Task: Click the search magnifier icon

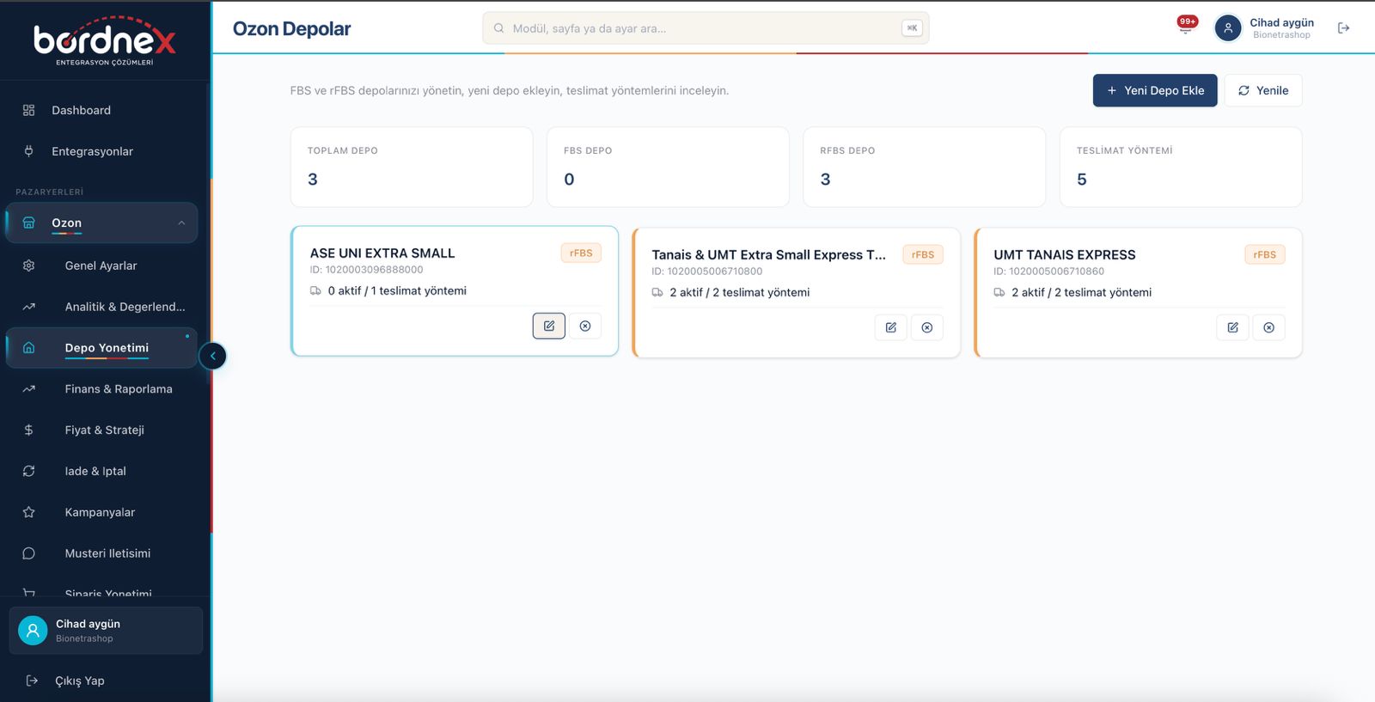Action: pos(498,28)
